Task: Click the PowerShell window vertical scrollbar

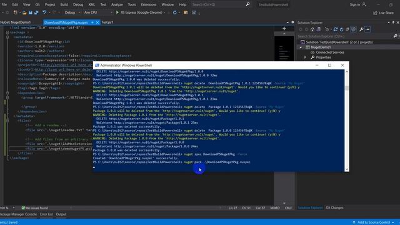Action: tap(346, 121)
